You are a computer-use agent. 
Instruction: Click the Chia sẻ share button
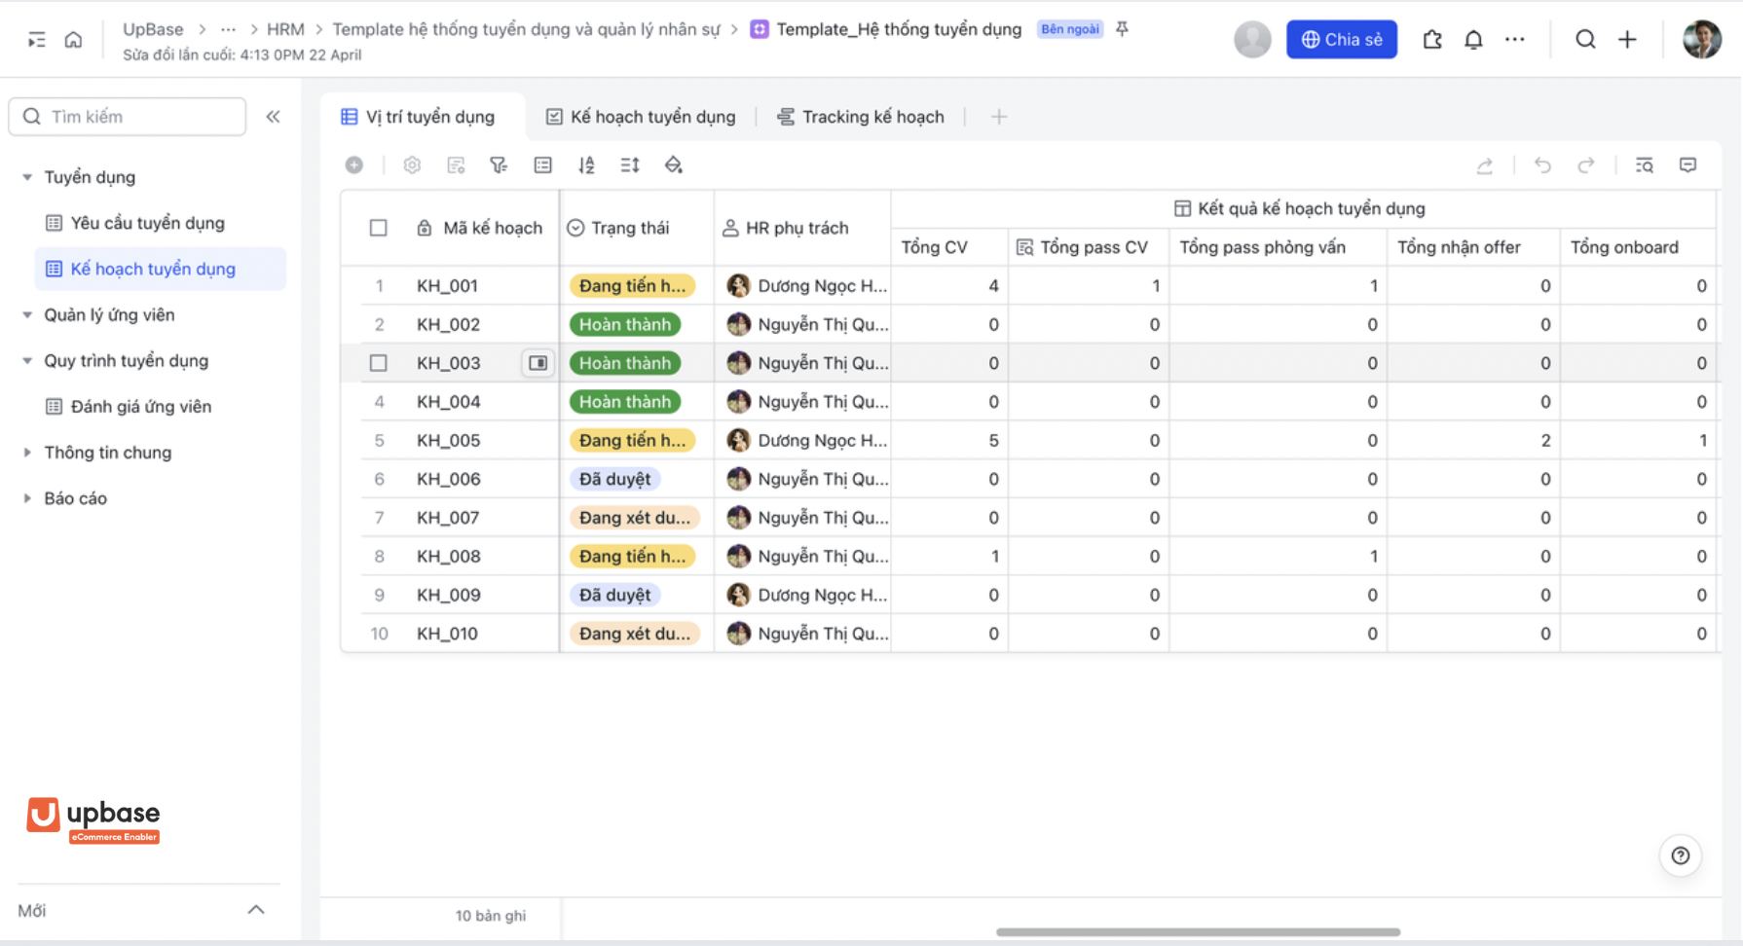(1342, 40)
